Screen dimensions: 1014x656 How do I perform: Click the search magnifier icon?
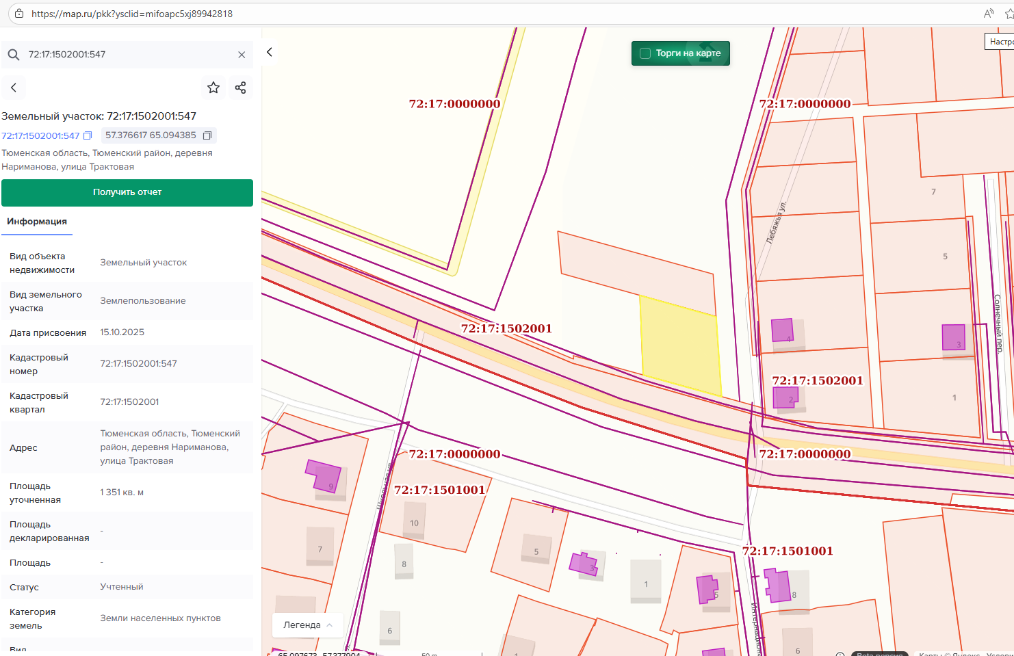[14, 55]
